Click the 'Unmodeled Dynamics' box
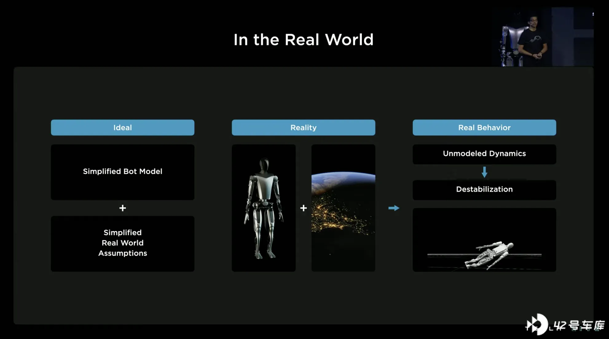Image resolution: width=609 pixels, height=339 pixels. [x=484, y=154]
